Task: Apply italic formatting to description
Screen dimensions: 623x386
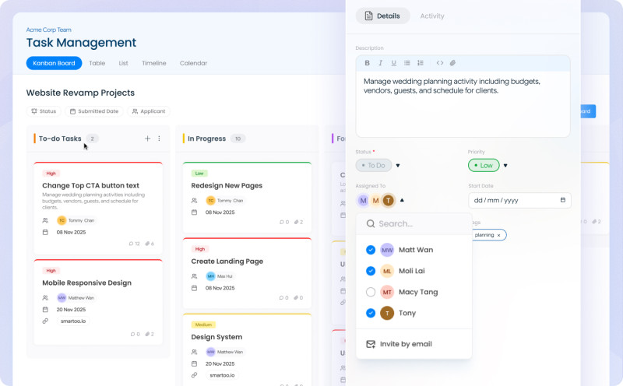Action: click(x=380, y=63)
